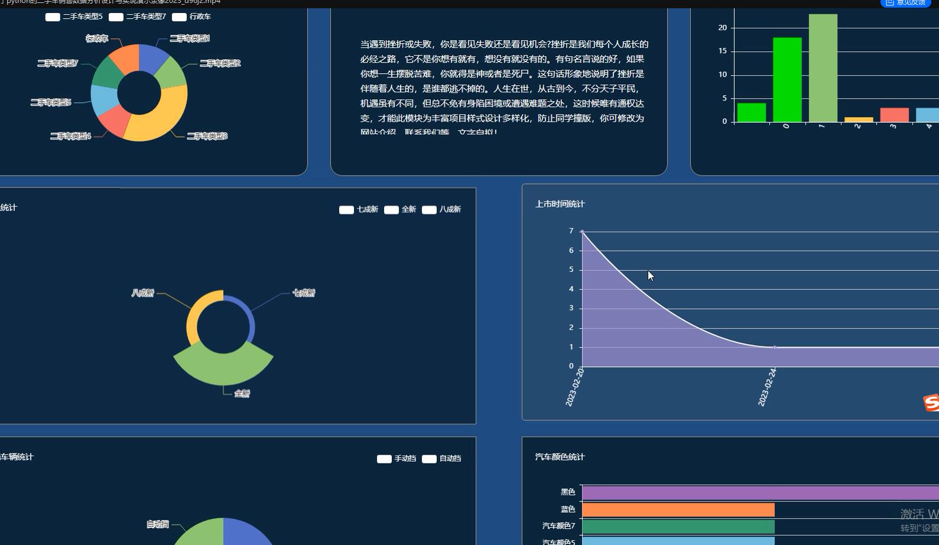Click the motivational paragraph text block
Image resolution: width=939 pixels, height=545 pixels.
pos(504,87)
